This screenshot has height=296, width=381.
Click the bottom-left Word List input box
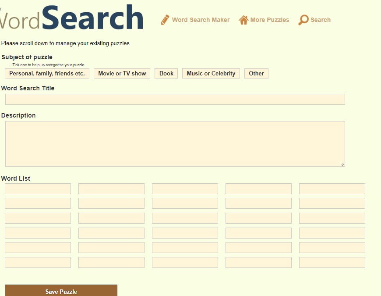(38, 263)
